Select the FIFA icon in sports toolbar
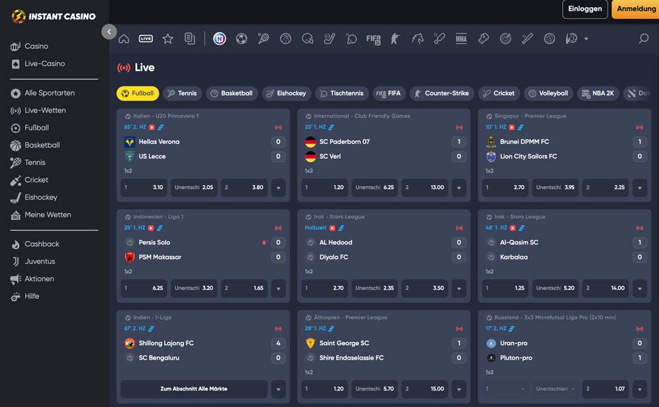 [373, 39]
